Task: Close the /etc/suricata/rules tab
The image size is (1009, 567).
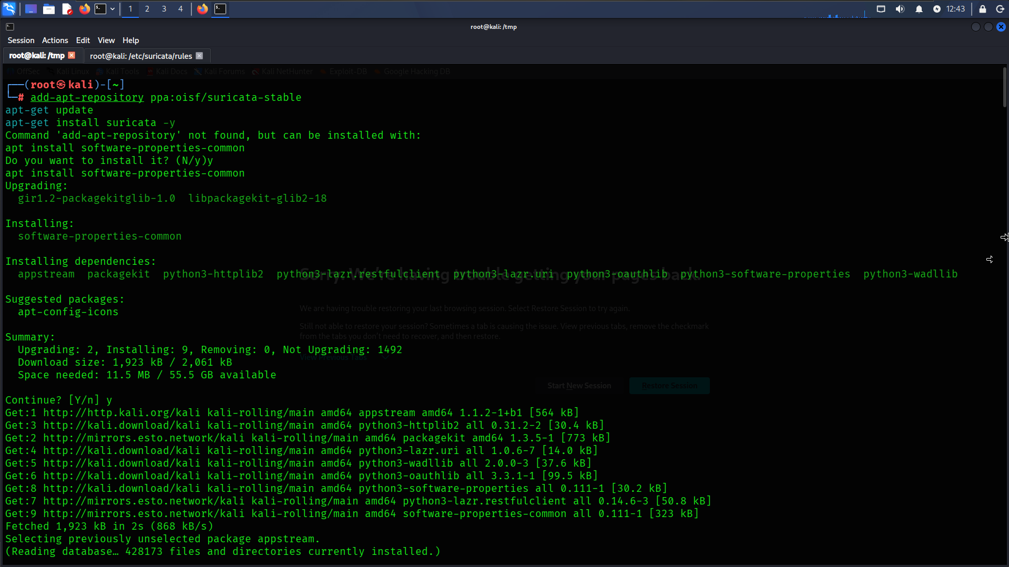Action: [x=199, y=56]
